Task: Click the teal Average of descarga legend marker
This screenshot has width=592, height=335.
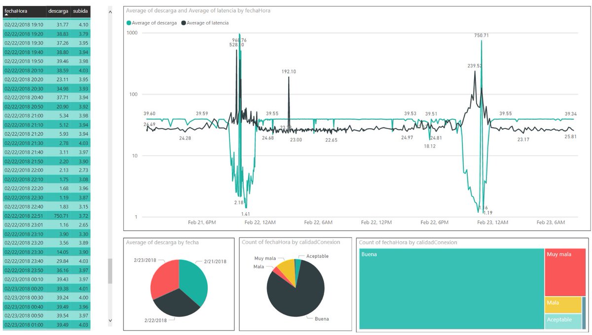Action: [129, 23]
